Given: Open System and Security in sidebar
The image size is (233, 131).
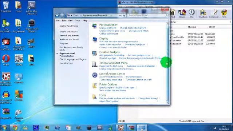Looking at the screenshot, I should [69, 32].
